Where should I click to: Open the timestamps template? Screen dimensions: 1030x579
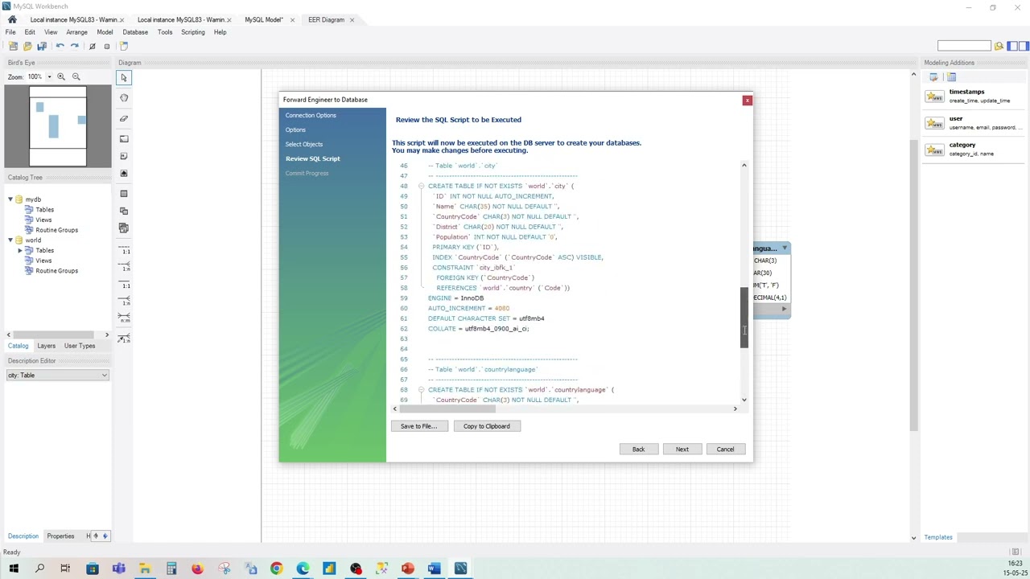pyautogui.click(x=974, y=96)
